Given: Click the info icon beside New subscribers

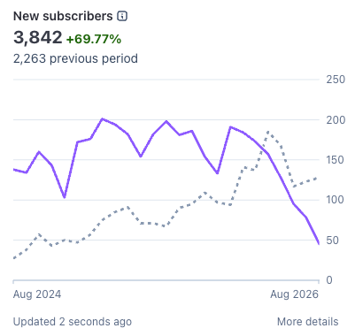Looking at the screenshot, I should (x=122, y=16).
